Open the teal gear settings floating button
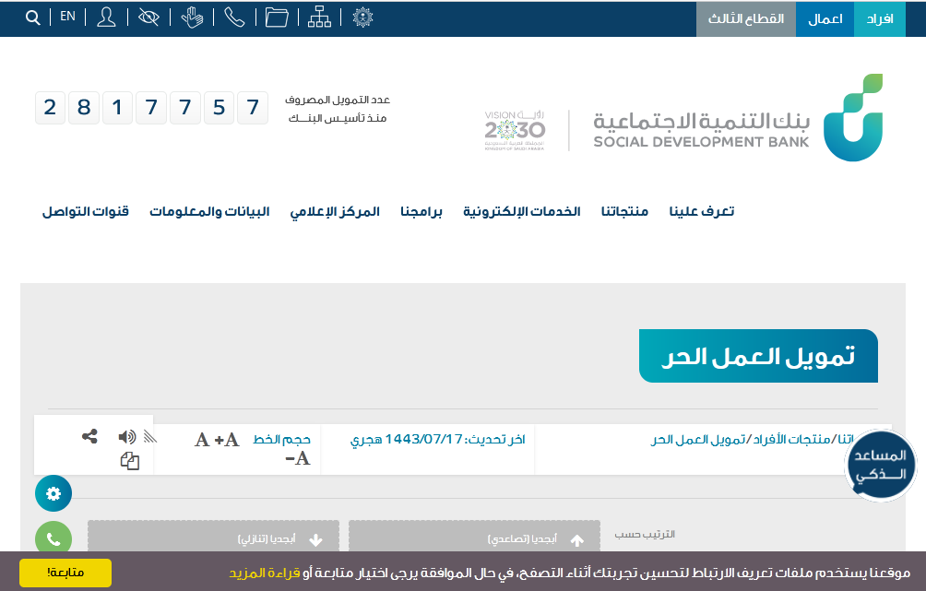The width and height of the screenshot is (926, 591). pyautogui.click(x=53, y=493)
